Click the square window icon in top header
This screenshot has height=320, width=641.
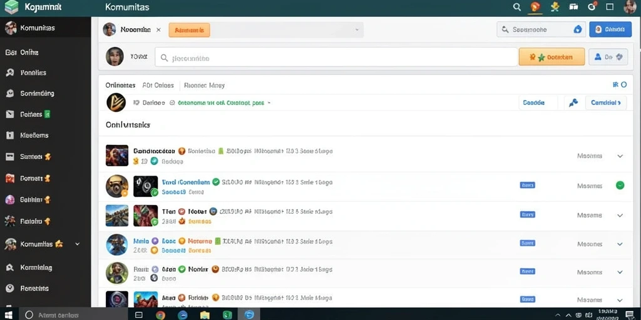(610, 6)
